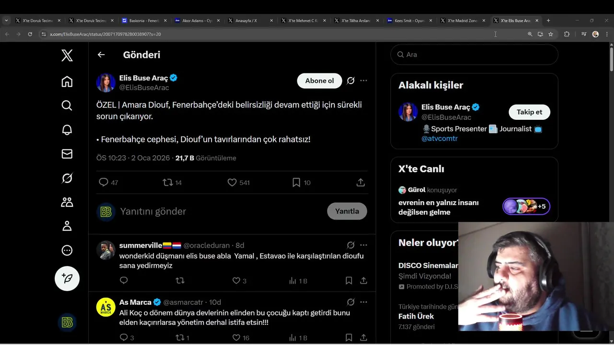Reply to the summerville comment

point(124,281)
